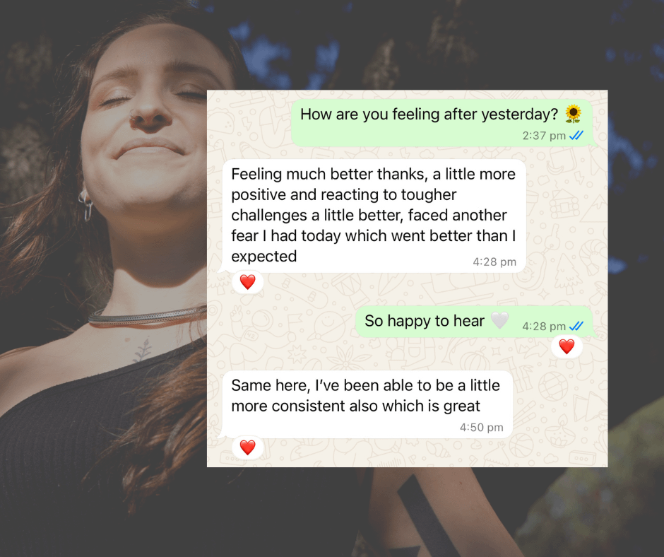Click the sunflower emoji in first message
Image resolution: width=664 pixels, height=557 pixels.
(573, 114)
